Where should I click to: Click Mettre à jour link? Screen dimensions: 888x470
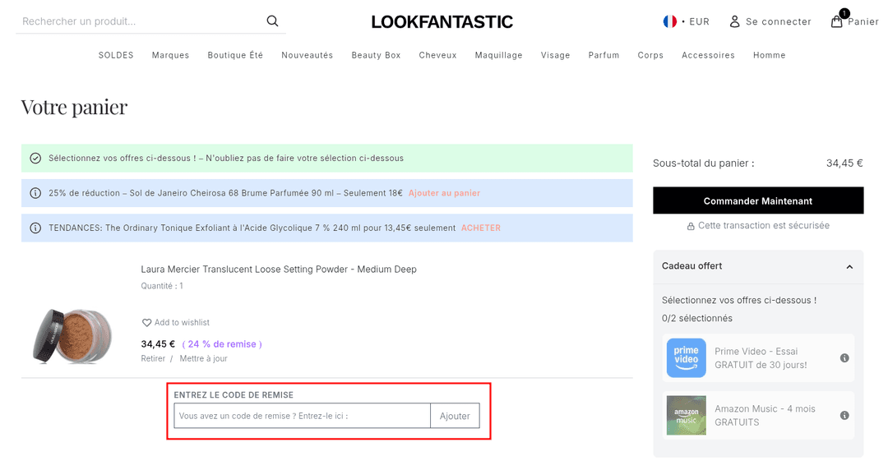pyautogui.click(x=203, y=358)
